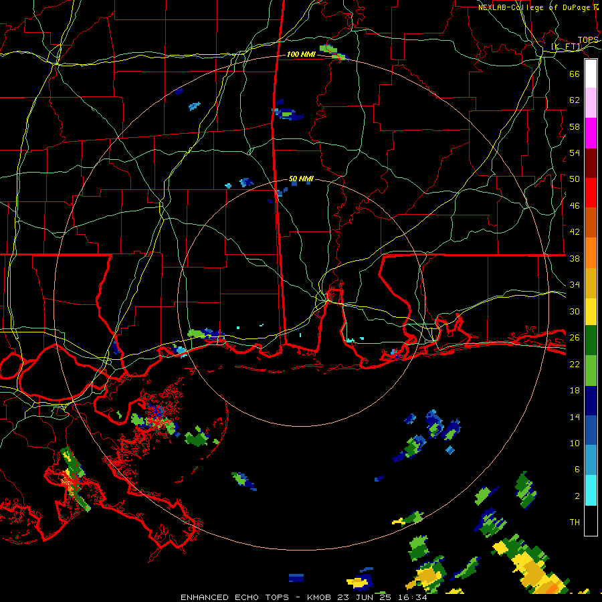Select the "38" legend value
The height and width of the screenshot is (602, 602).
point(575,259)
